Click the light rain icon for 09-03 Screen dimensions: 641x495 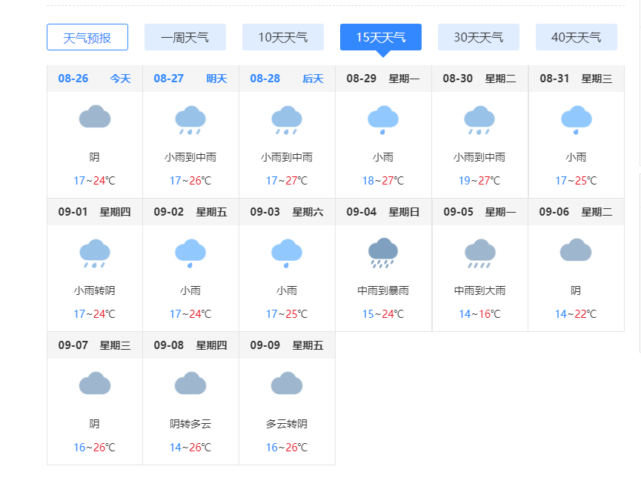287,253
